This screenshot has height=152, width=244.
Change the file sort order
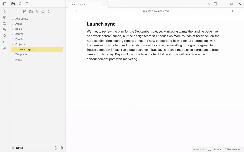(x=37, y=12)
